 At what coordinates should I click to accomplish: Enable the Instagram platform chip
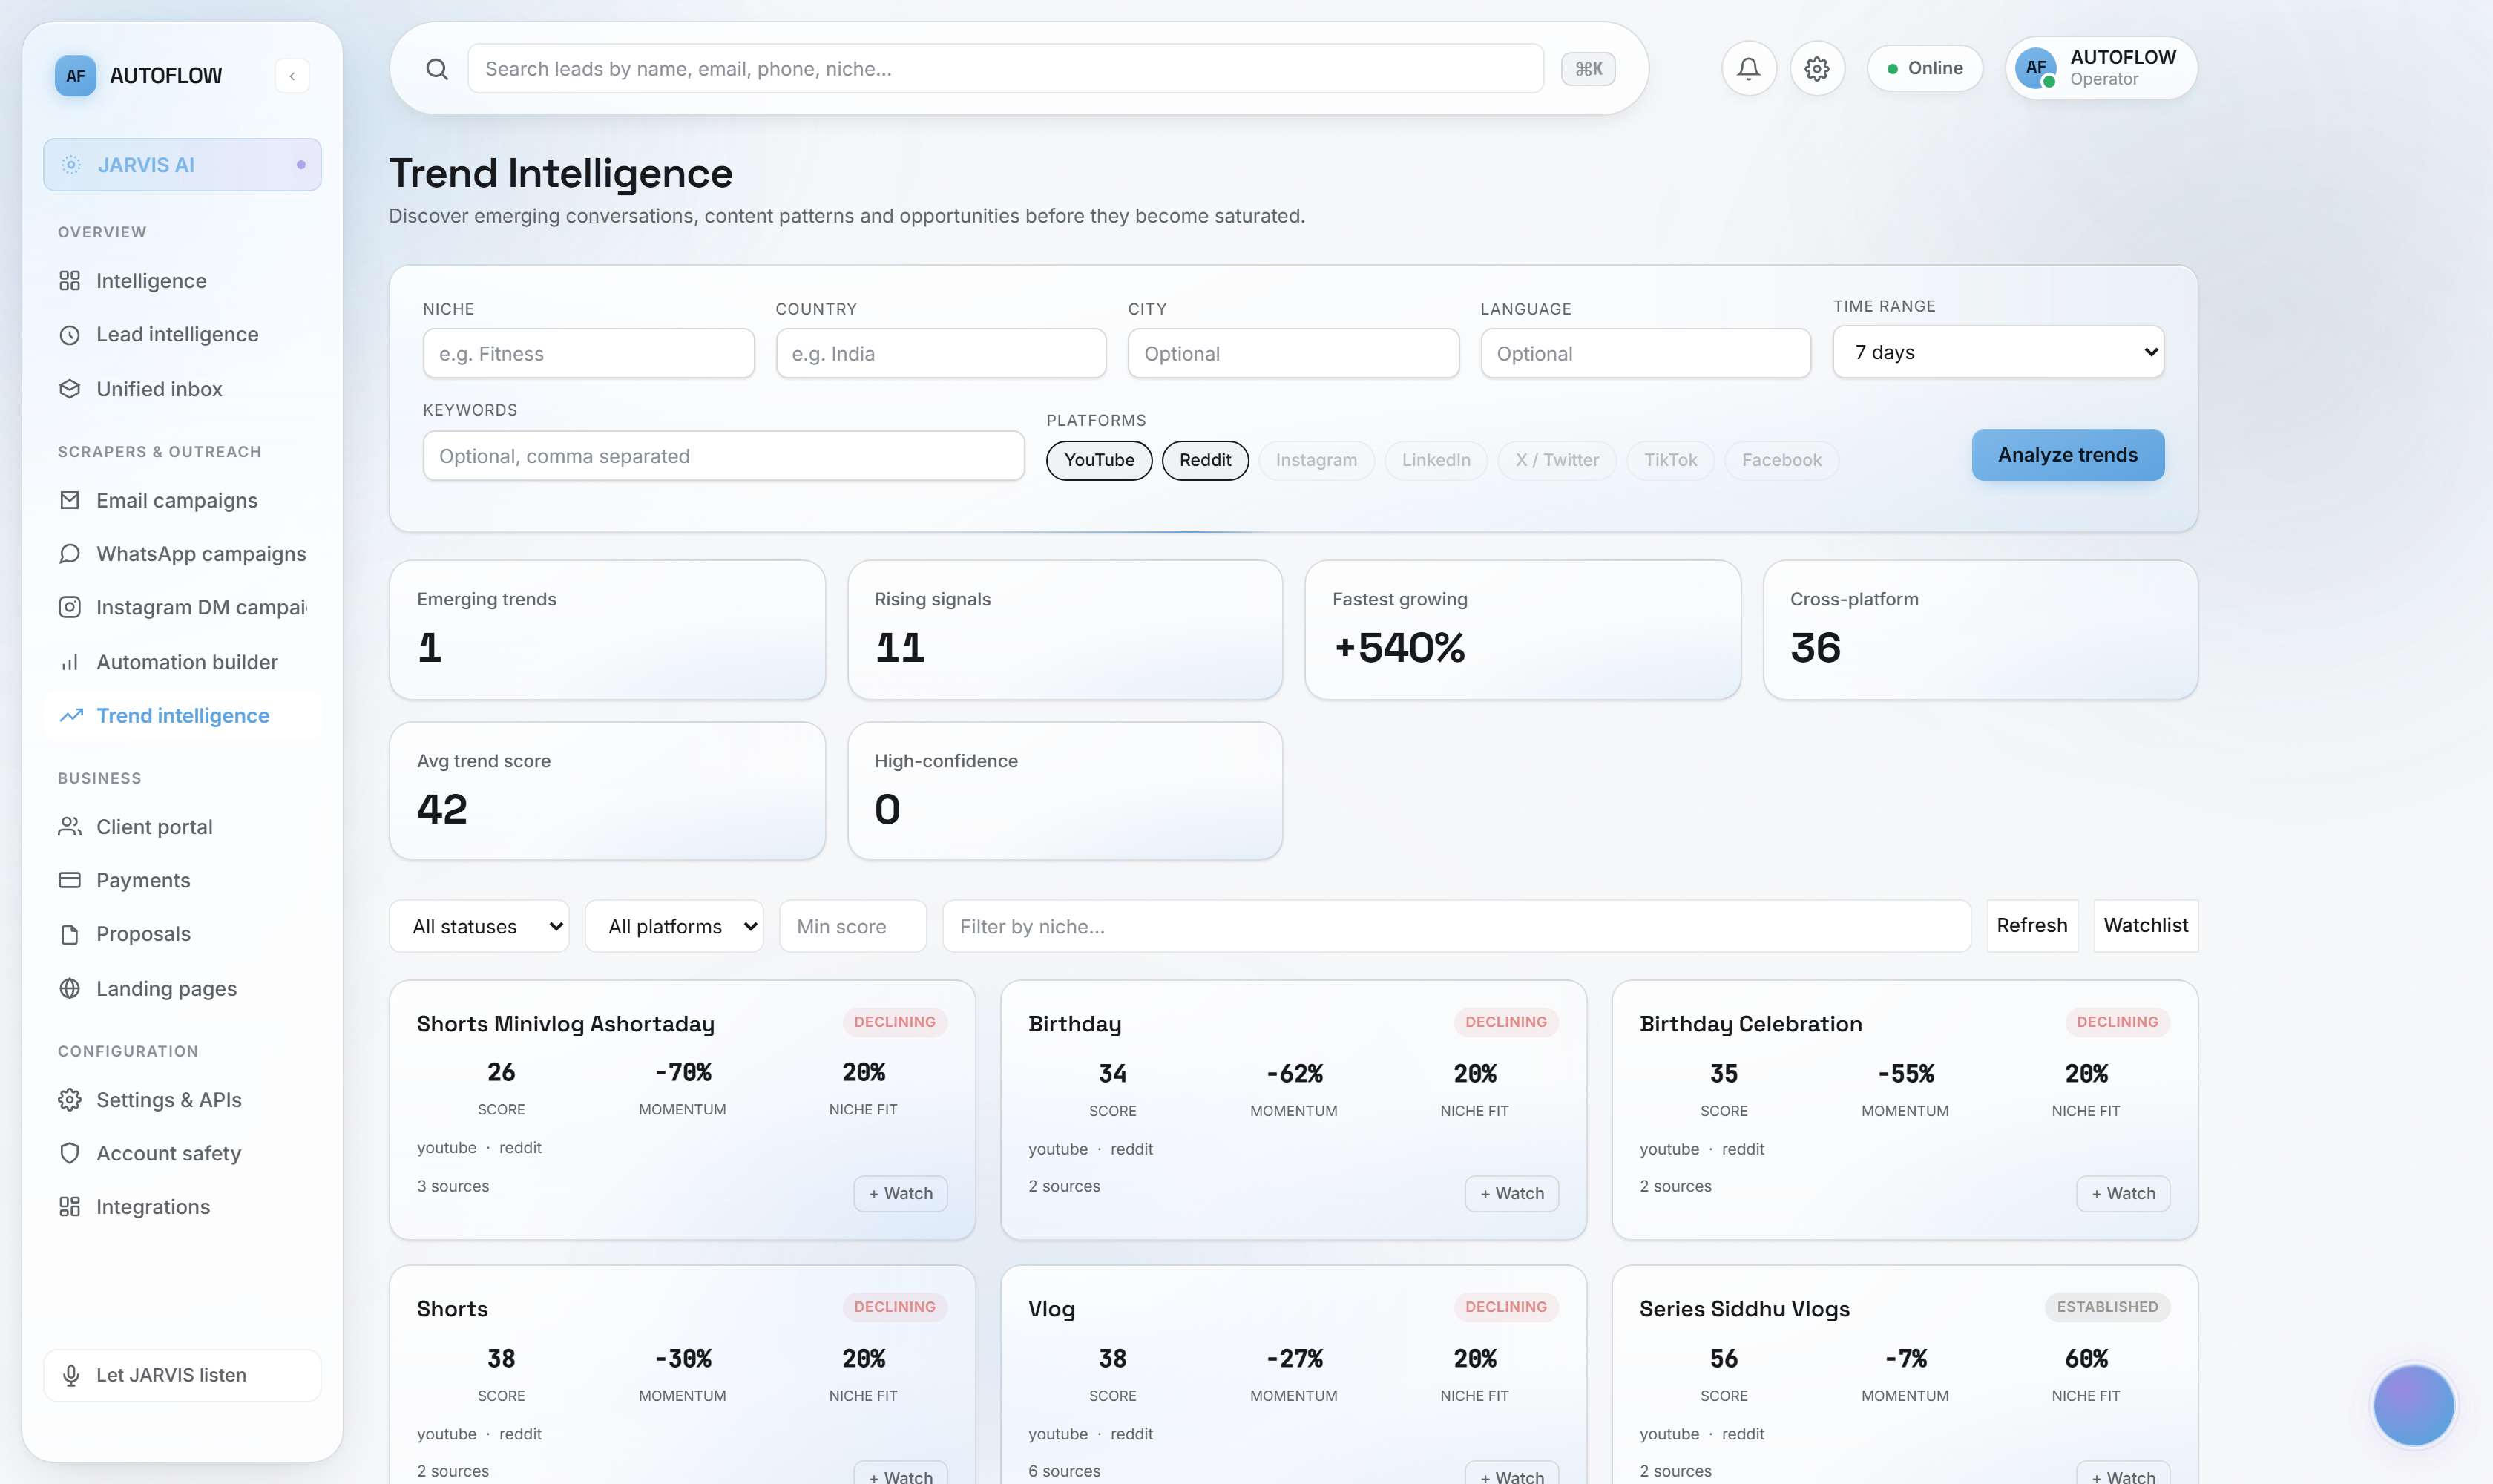pos(1316,460)
